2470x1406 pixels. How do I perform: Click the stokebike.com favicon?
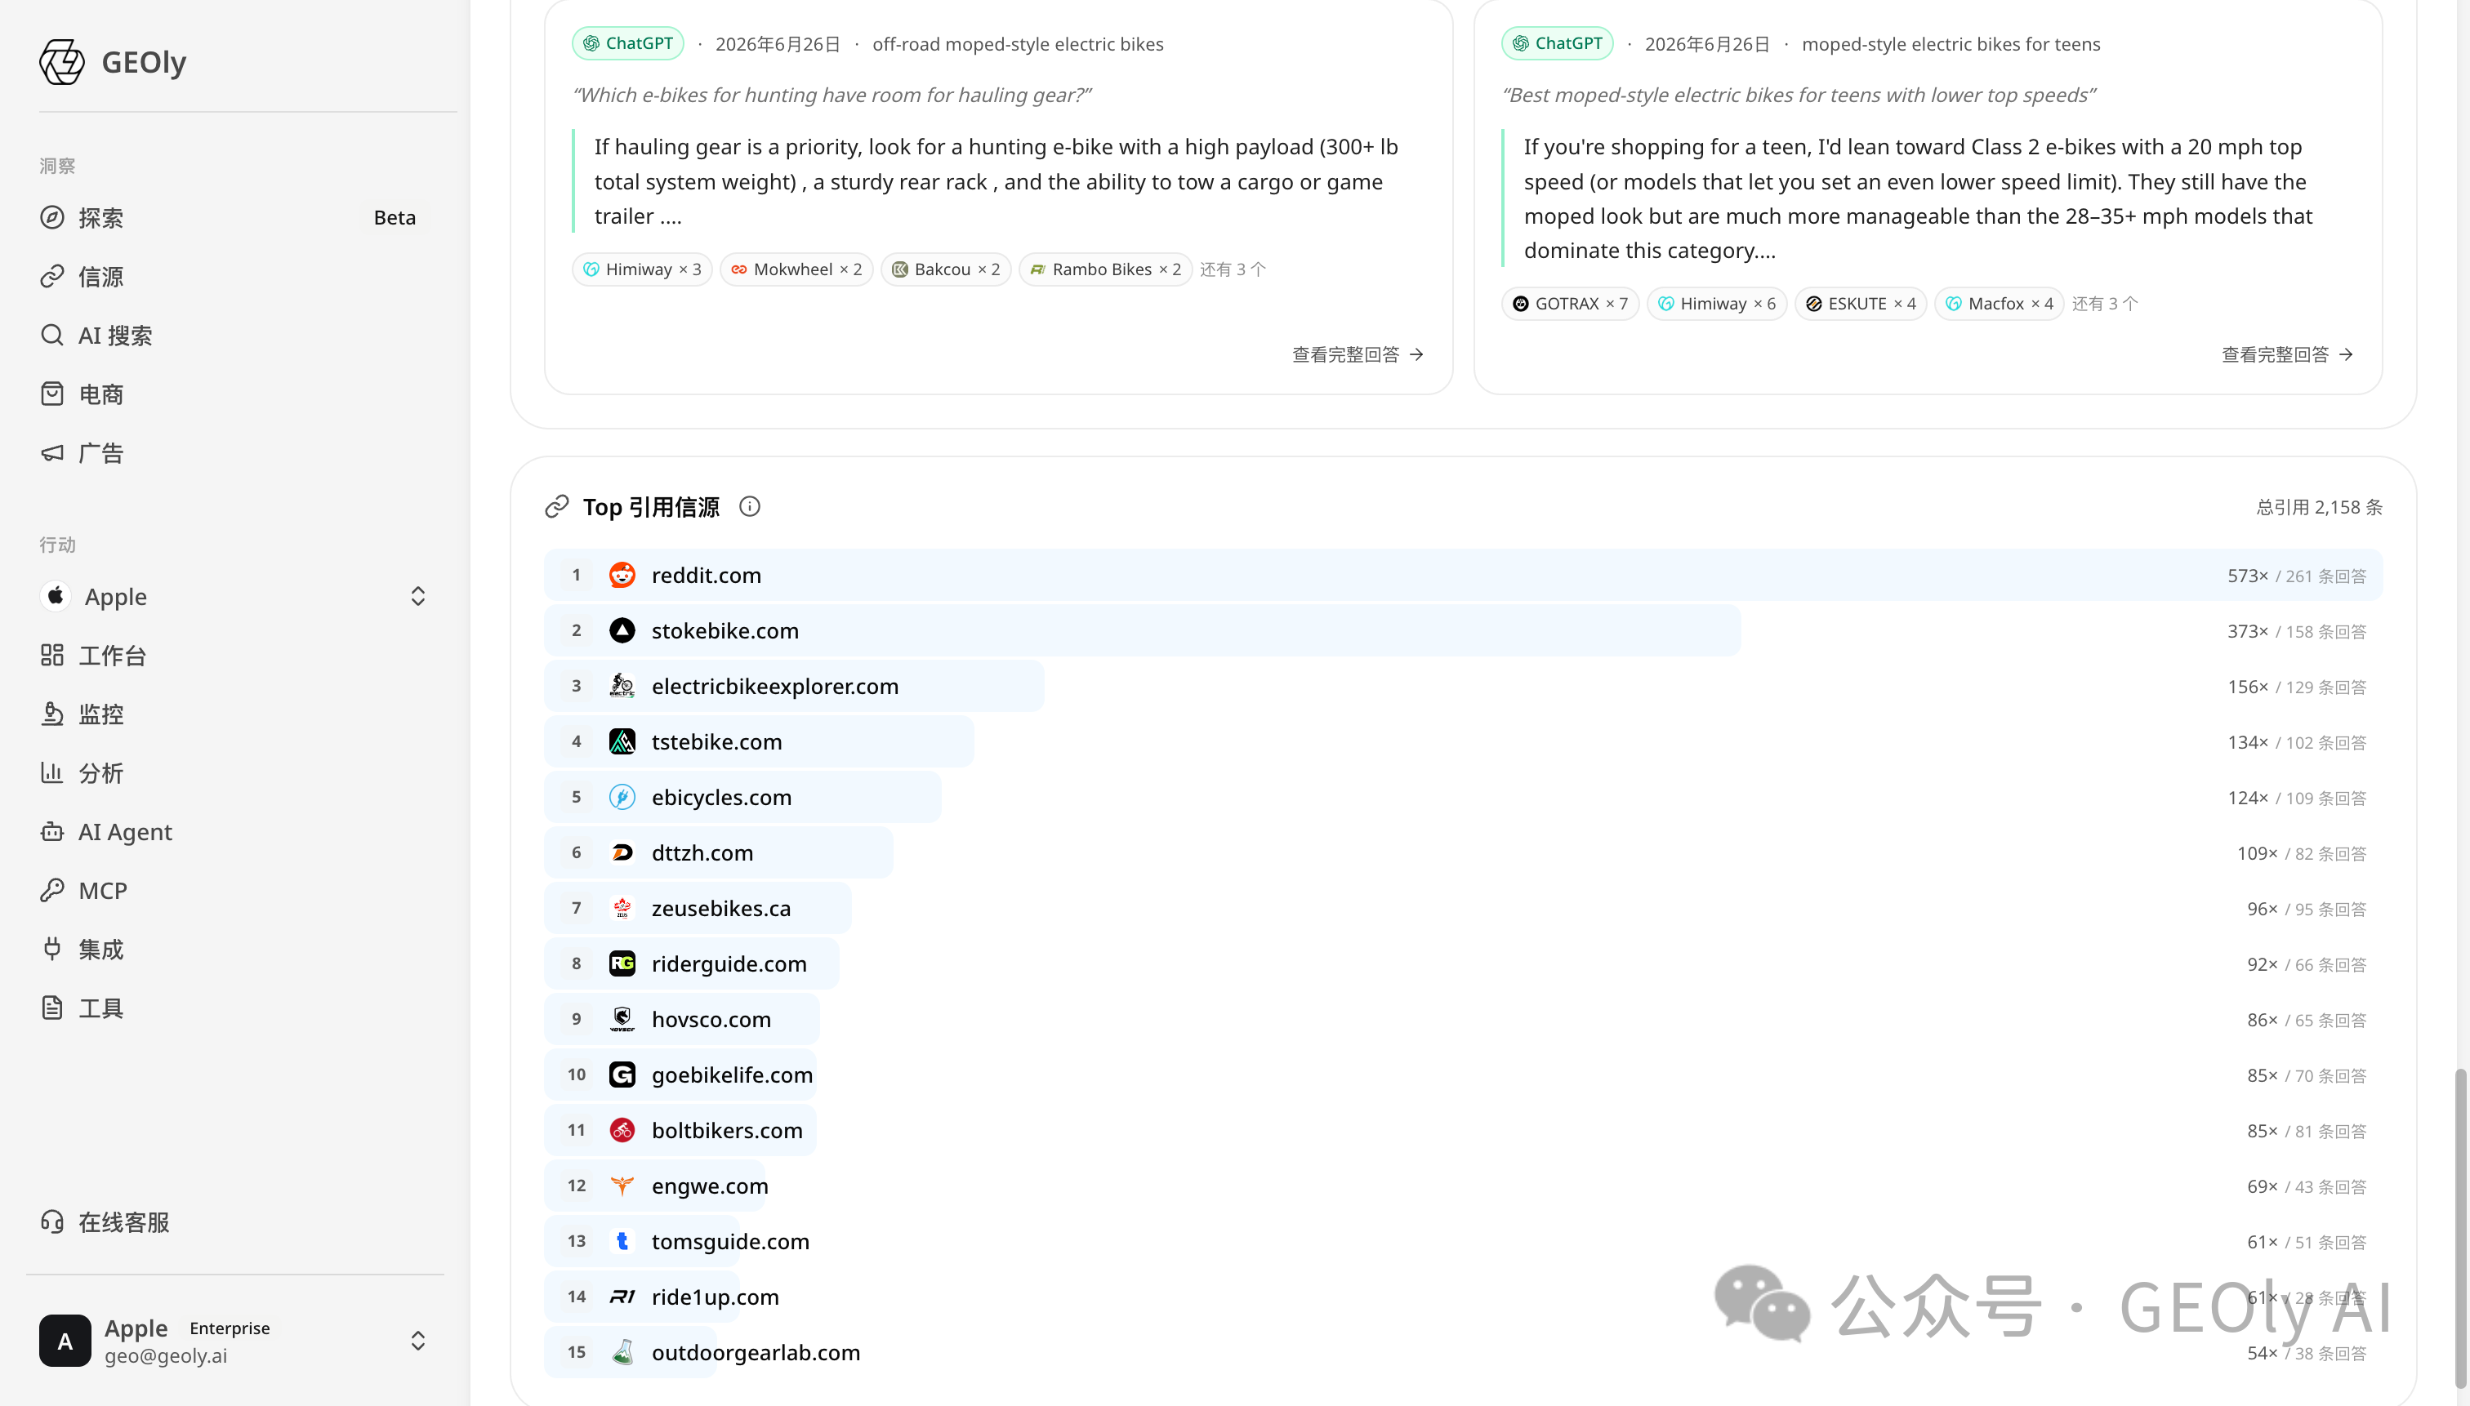click(622, 630)
